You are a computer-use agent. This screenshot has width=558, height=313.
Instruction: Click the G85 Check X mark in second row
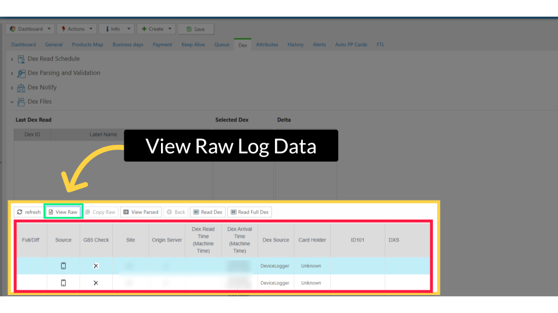click(x=96, y=283)
